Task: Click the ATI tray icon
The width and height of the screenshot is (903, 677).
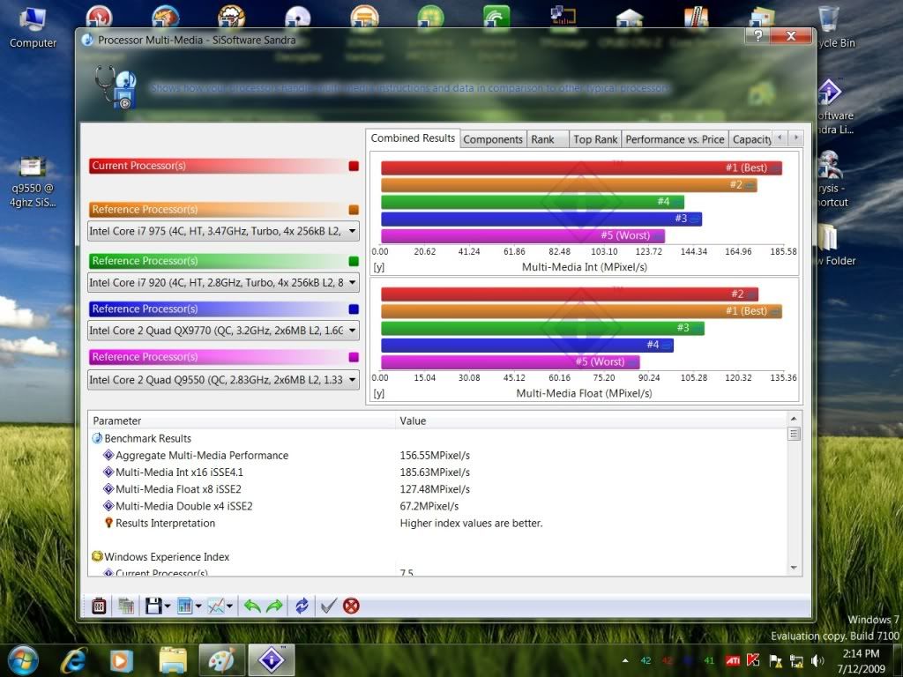Action: click(733, 661)
